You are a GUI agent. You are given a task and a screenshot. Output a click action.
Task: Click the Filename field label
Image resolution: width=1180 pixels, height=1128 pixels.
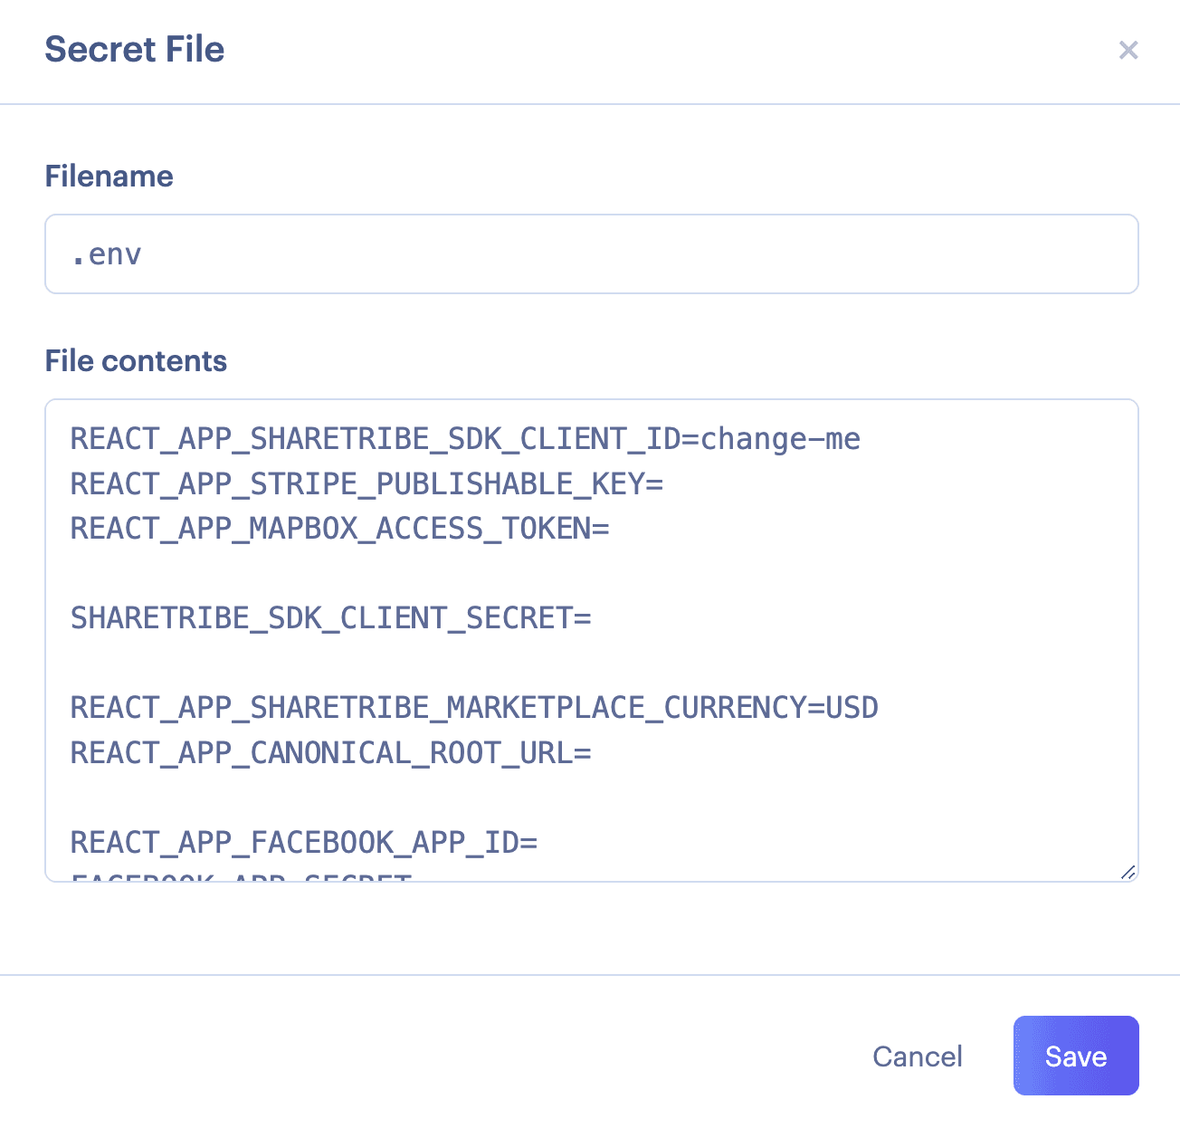click(109, 176)
